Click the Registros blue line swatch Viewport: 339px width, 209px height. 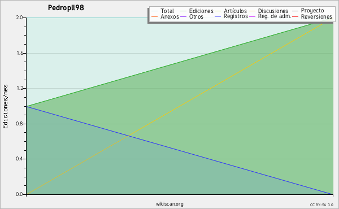218,16
